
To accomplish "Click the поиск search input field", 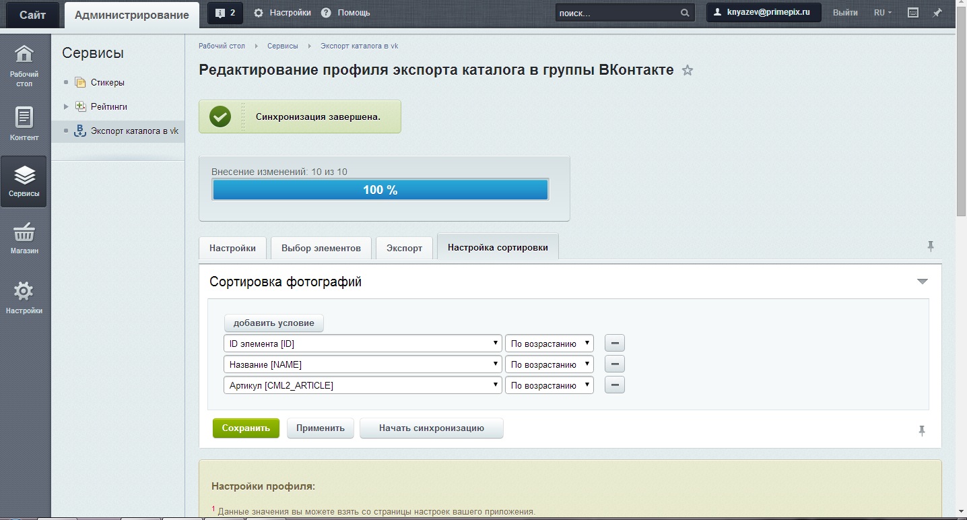I will pos(613,12).
